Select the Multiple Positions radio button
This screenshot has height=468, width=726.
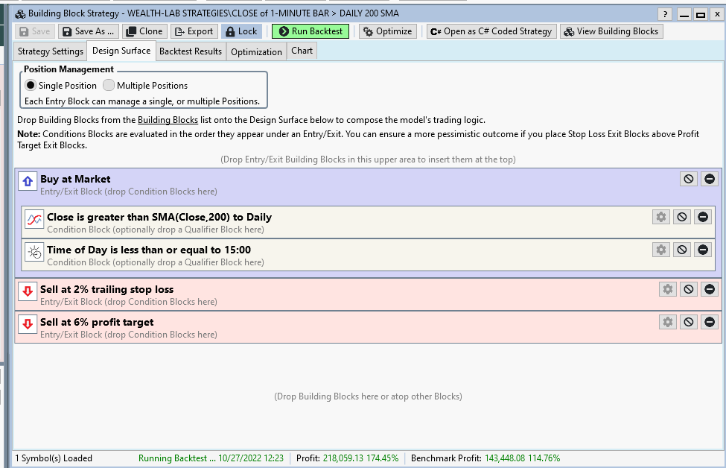(x=109, y=86)
